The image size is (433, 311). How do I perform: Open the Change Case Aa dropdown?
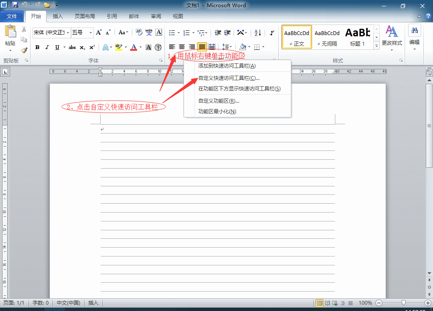123,33
